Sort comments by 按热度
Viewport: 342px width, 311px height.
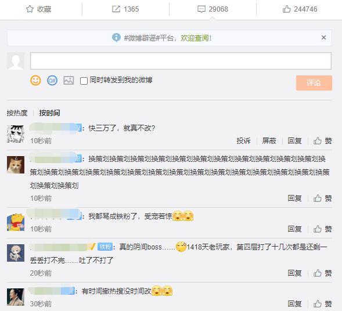coord(17,113)
